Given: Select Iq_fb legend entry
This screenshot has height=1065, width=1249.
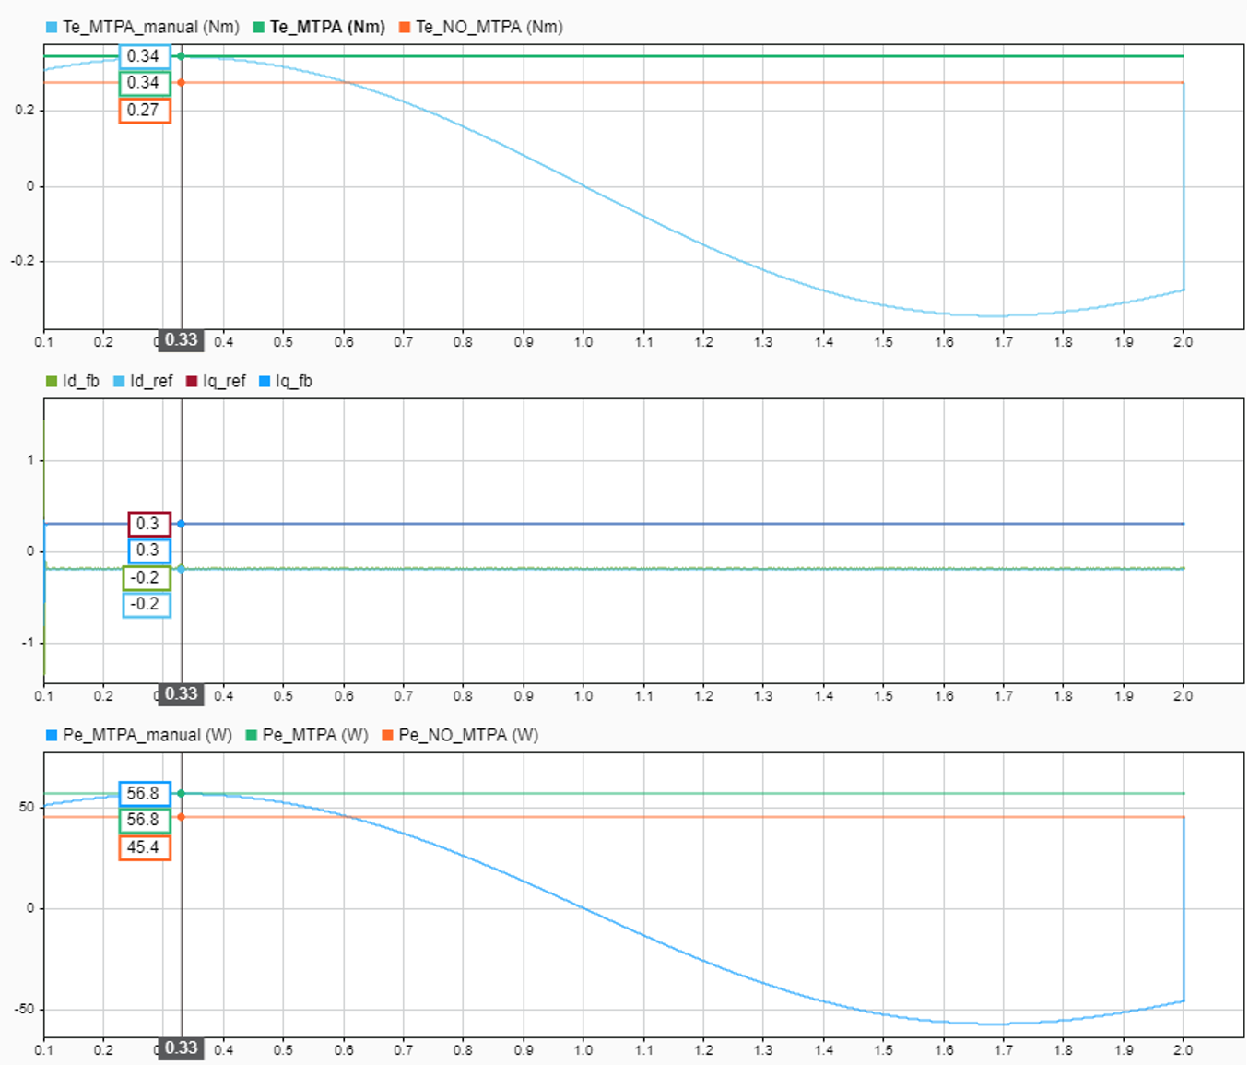Looking at the screenshot, I should (286, 382).
